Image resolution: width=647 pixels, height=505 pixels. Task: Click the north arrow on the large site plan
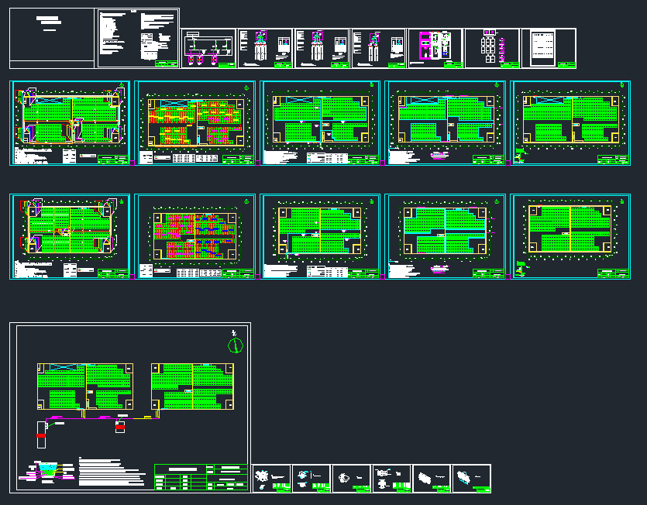[x=236, y=344]
